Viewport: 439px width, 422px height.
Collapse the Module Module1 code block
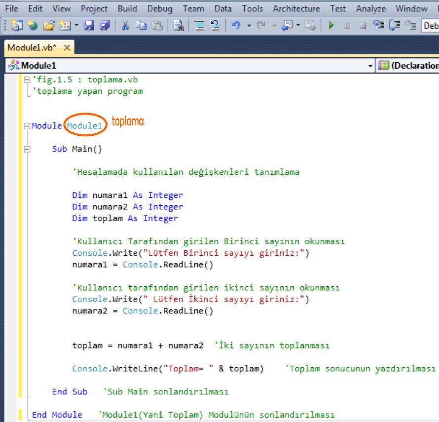(27, 126)
